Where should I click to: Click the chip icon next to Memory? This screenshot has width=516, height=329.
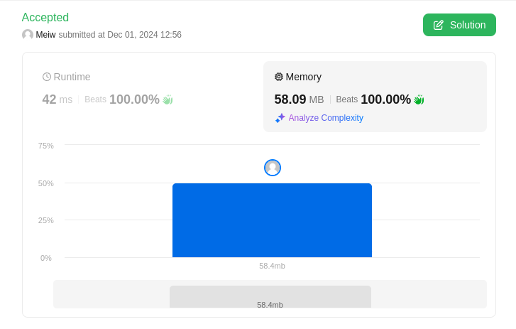click(x=279, y=77)
